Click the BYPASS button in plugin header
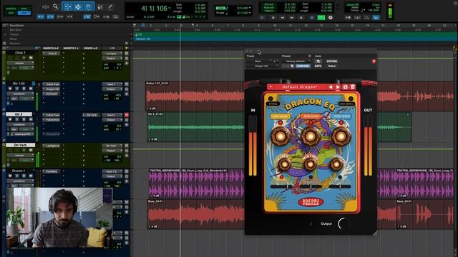Image resolution: width=458 pixels, height=257 pixels. (332, 61)
